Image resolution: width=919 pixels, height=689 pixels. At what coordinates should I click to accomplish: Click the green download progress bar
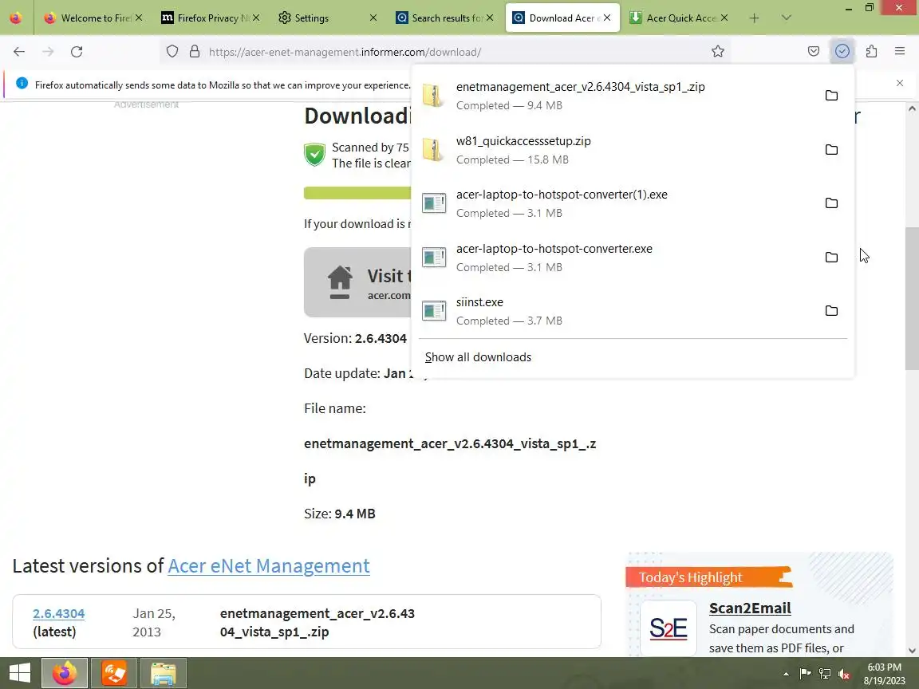tap(357, 193)
